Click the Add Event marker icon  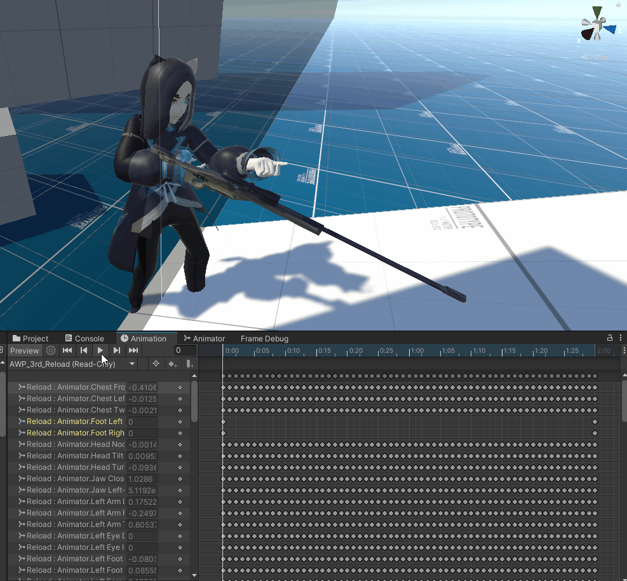[189, 364]
